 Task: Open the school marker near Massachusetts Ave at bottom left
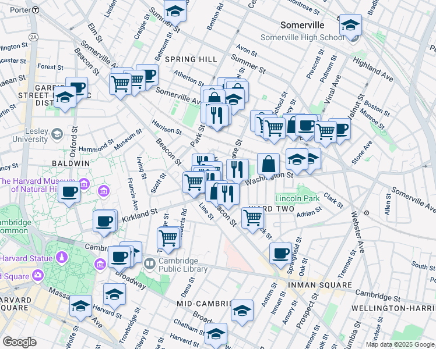click(x=80, y=306)
